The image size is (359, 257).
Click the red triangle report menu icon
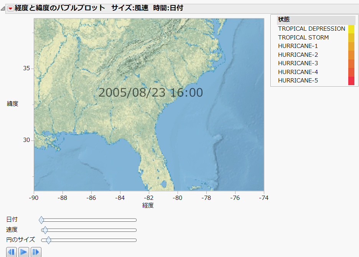(x=10, y=8)
